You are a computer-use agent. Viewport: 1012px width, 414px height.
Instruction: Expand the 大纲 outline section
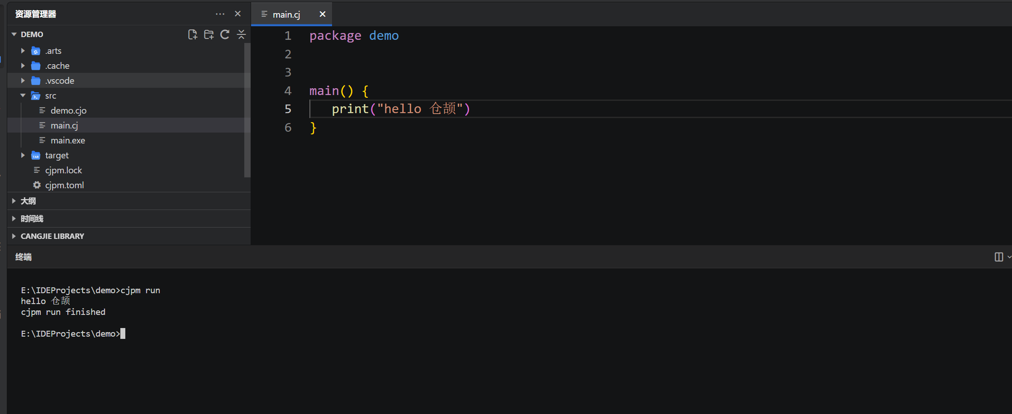tap(14, 201)
